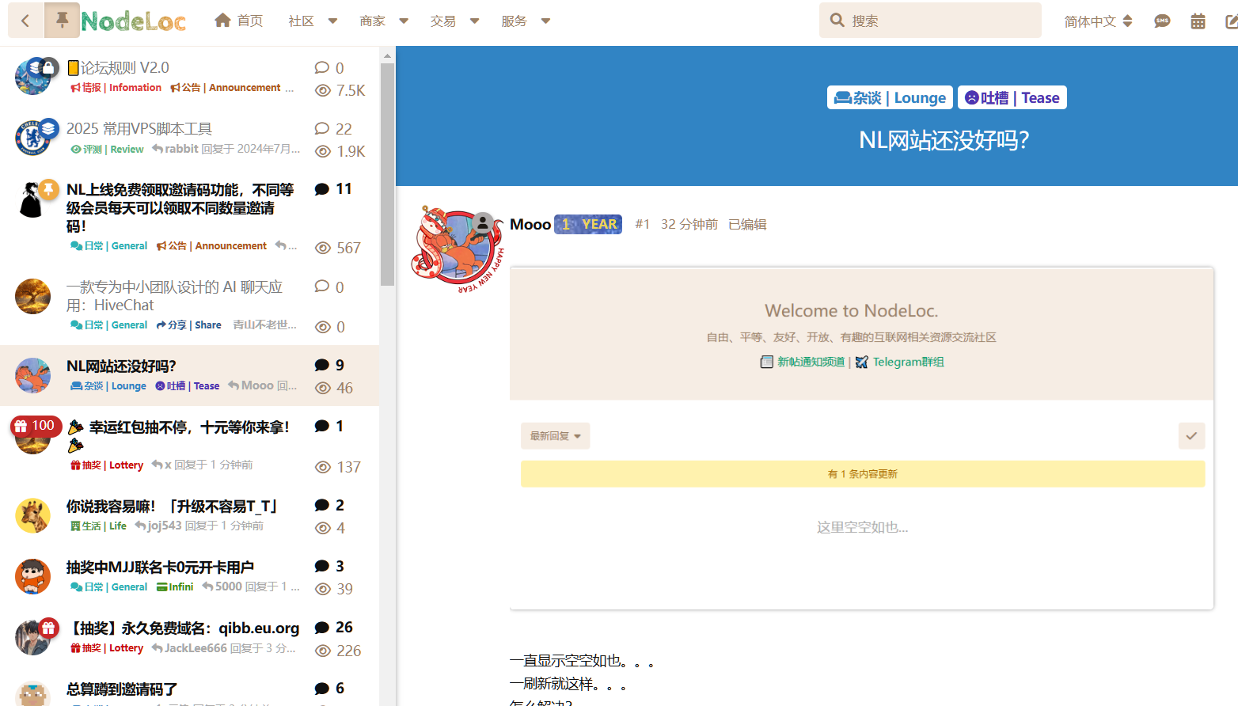Click the 22 replies bubble icon
The height and width of the screenshot is (706, 1238).
point(322,128)
